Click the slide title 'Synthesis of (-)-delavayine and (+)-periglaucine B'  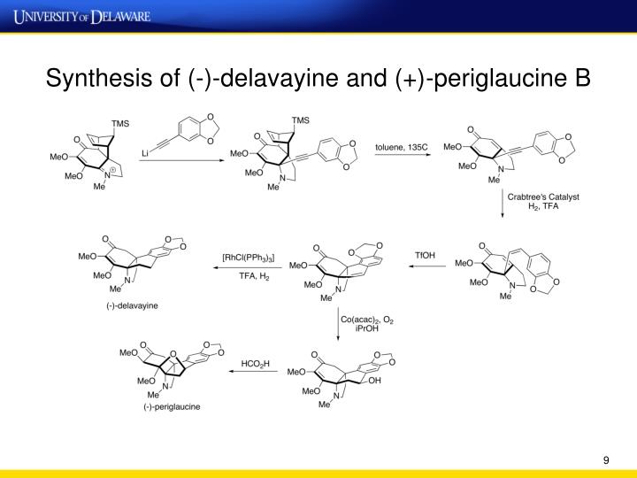coord(318,78)
